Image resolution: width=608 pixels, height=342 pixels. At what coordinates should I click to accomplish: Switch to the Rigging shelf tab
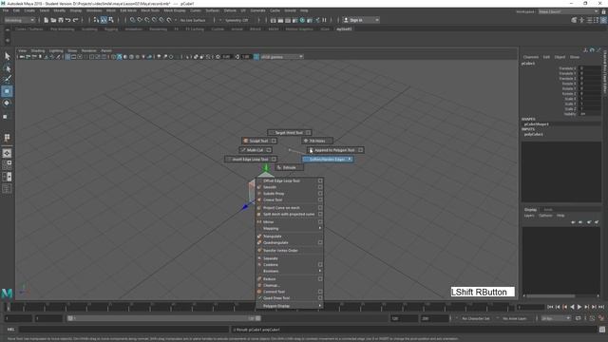(111, 29)
